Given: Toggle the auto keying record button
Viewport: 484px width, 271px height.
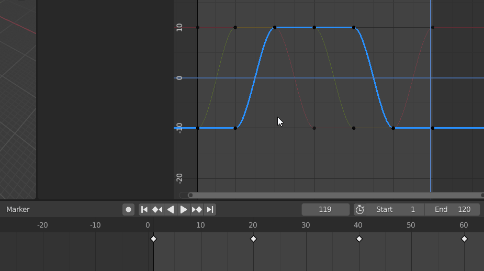Looking at the screenshot, I should (128, 210).
